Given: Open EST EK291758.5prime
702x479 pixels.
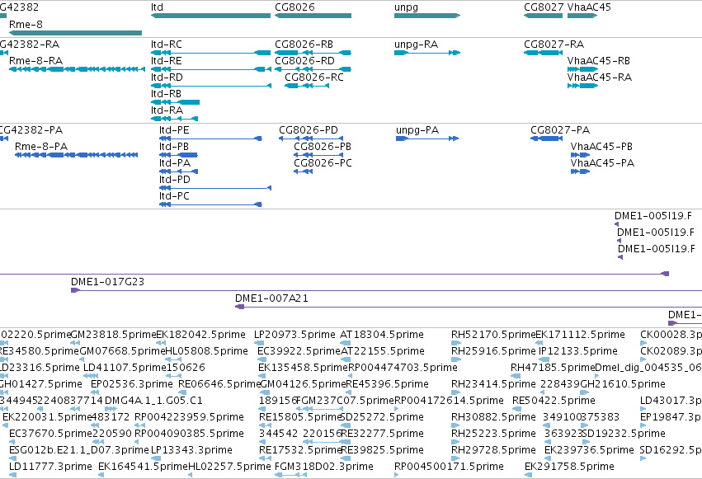Looking at the screenshot, I should coord(569,467).
